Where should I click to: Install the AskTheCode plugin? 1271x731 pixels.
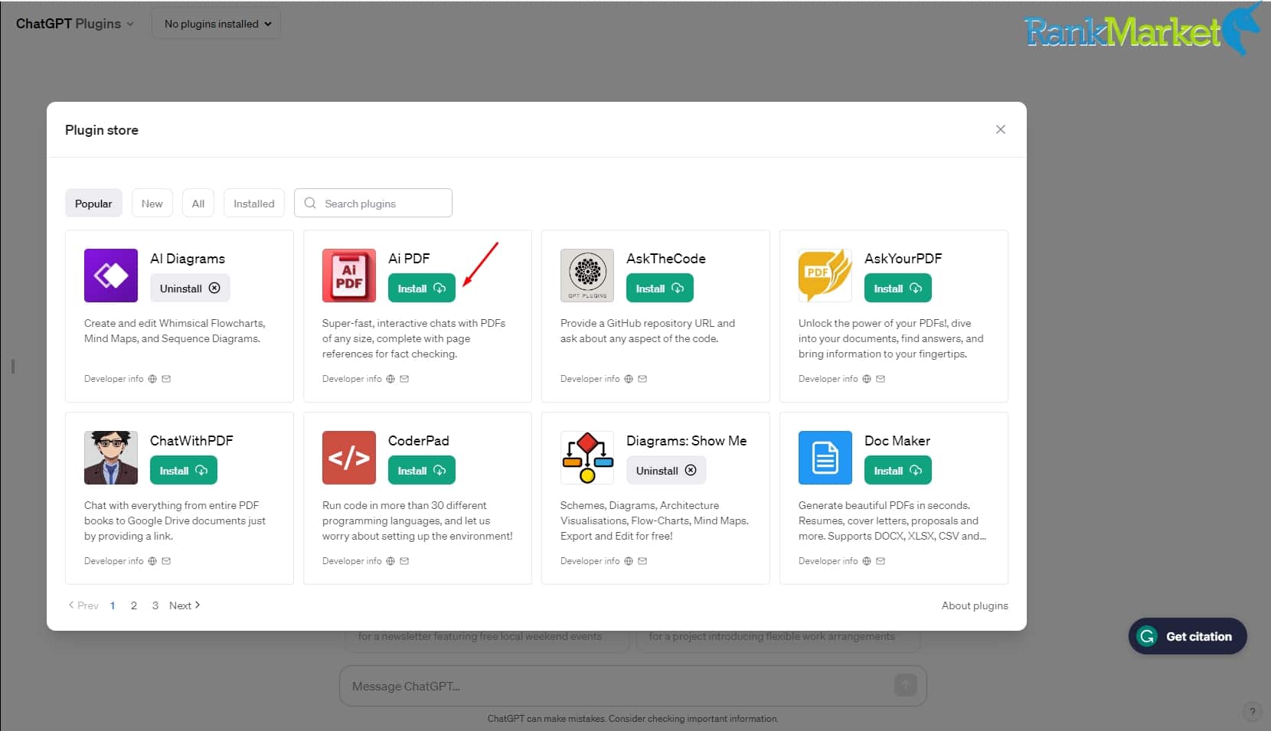[660, 288]
